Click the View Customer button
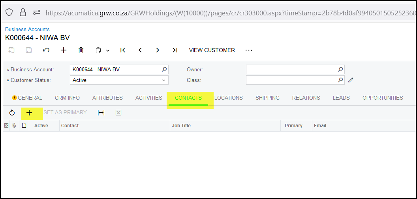The height and width of the screenshot is (199, 417). (x=212, y=50)
